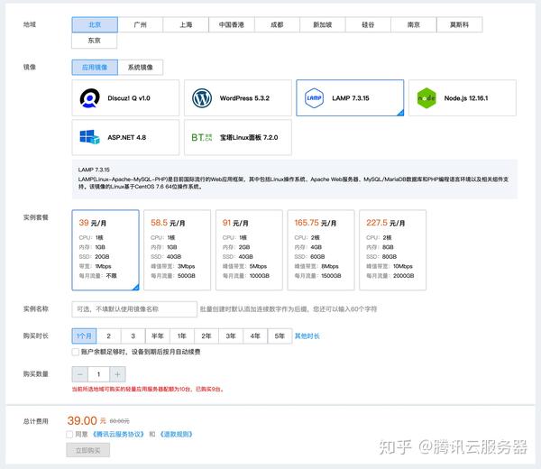Choose the 165.75 元/月 instance plan
The image size is (541, 469).
tap(321, 250)
